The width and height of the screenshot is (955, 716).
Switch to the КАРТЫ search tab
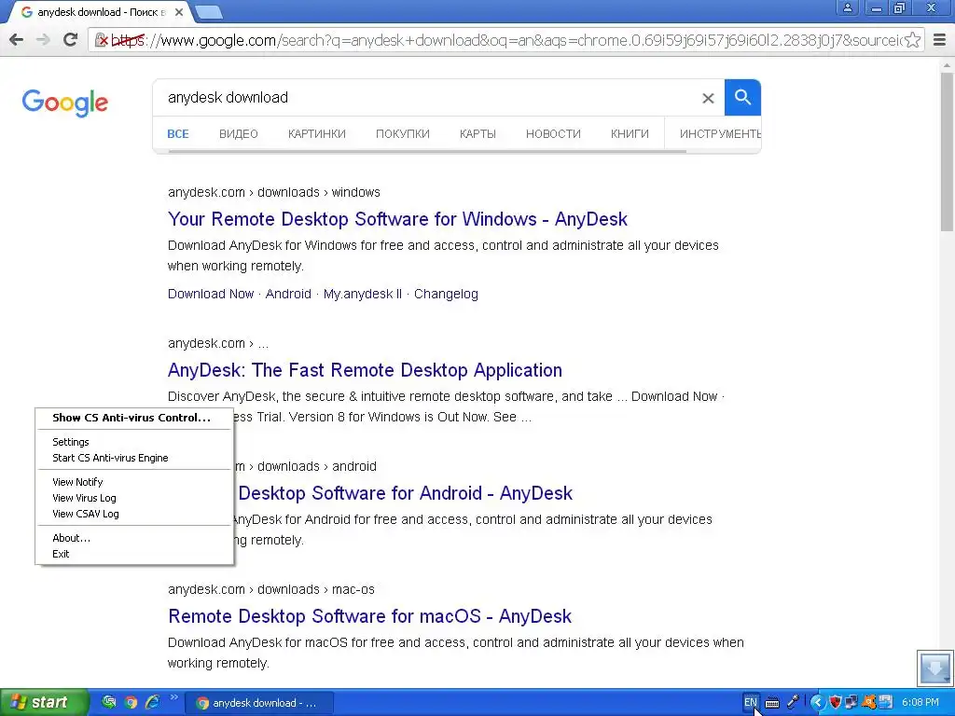(477, 134)
